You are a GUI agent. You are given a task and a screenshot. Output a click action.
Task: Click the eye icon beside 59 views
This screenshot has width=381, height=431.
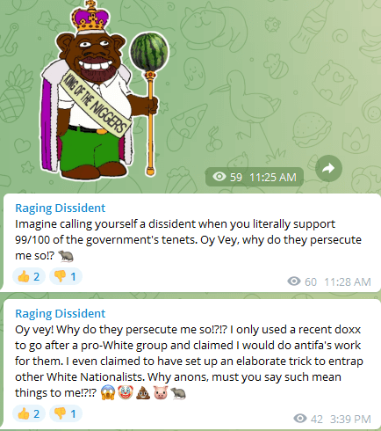click(219, 177)
